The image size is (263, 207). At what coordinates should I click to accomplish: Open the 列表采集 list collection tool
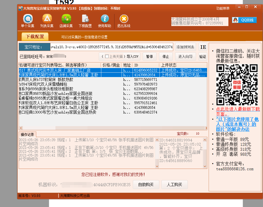[x=47, y=21]
